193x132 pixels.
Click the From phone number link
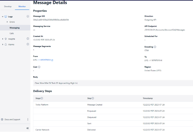[44, 60]
